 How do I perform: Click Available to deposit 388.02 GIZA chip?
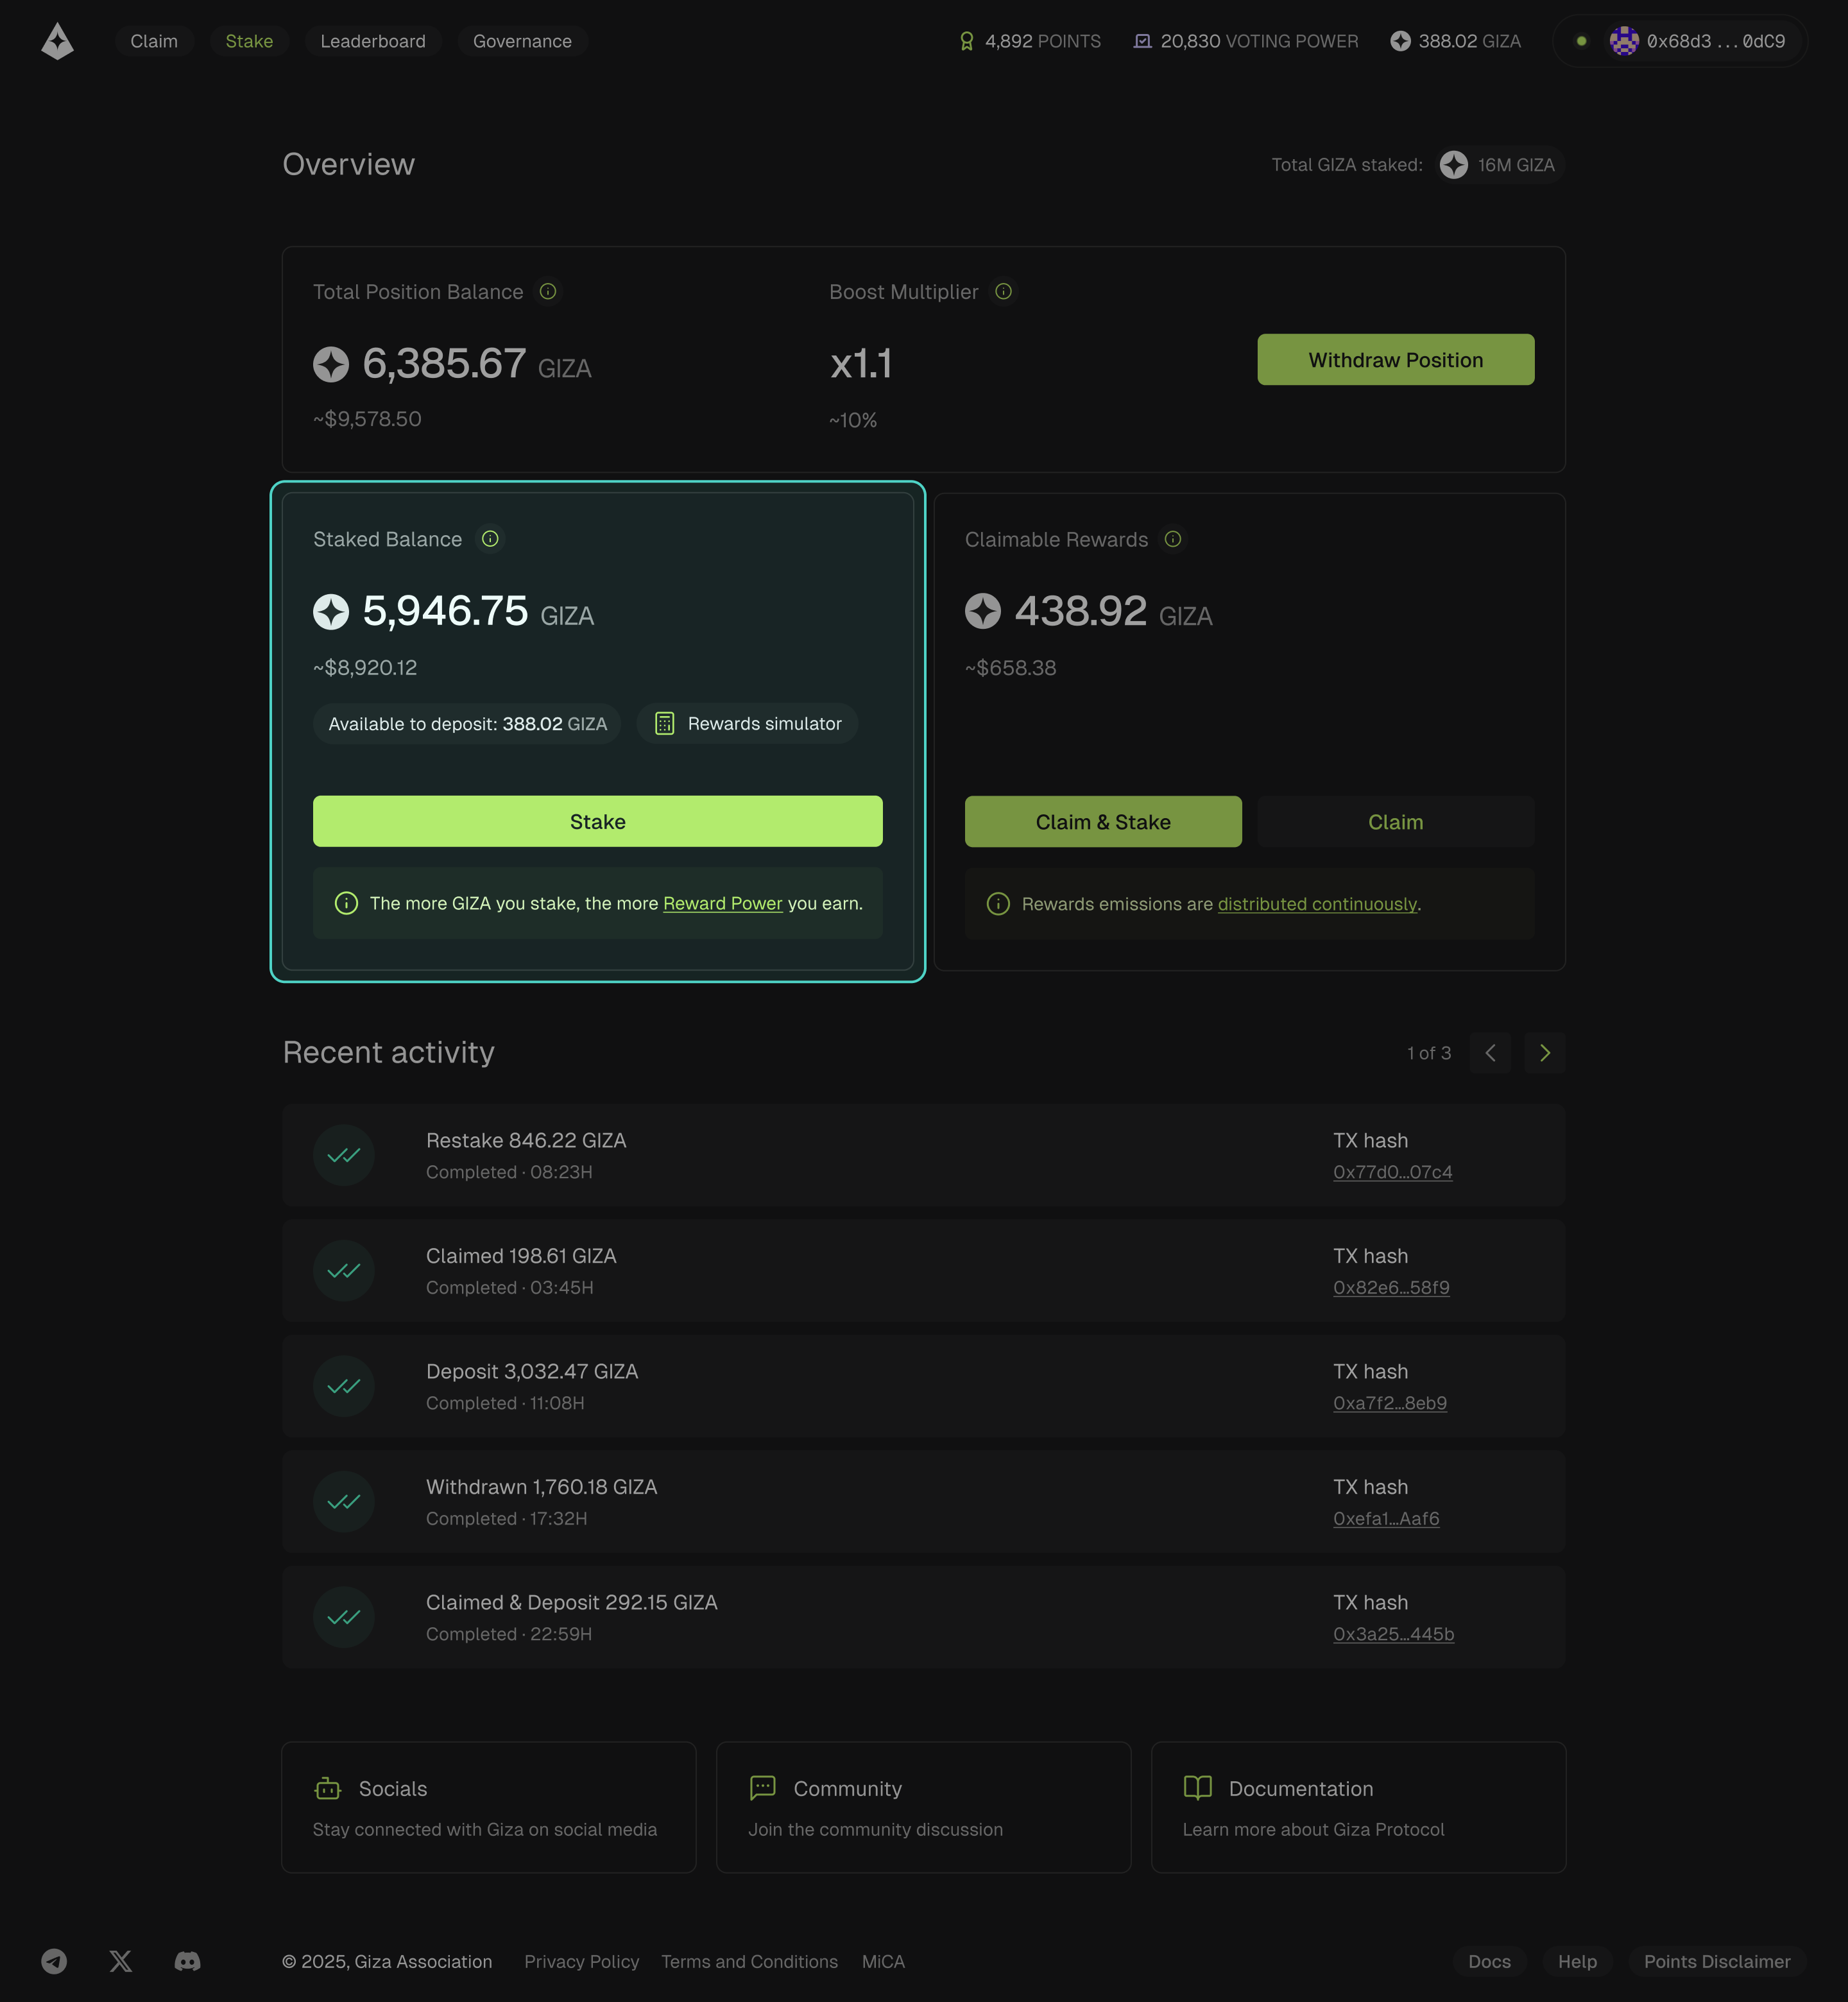(x=467, y=723)
